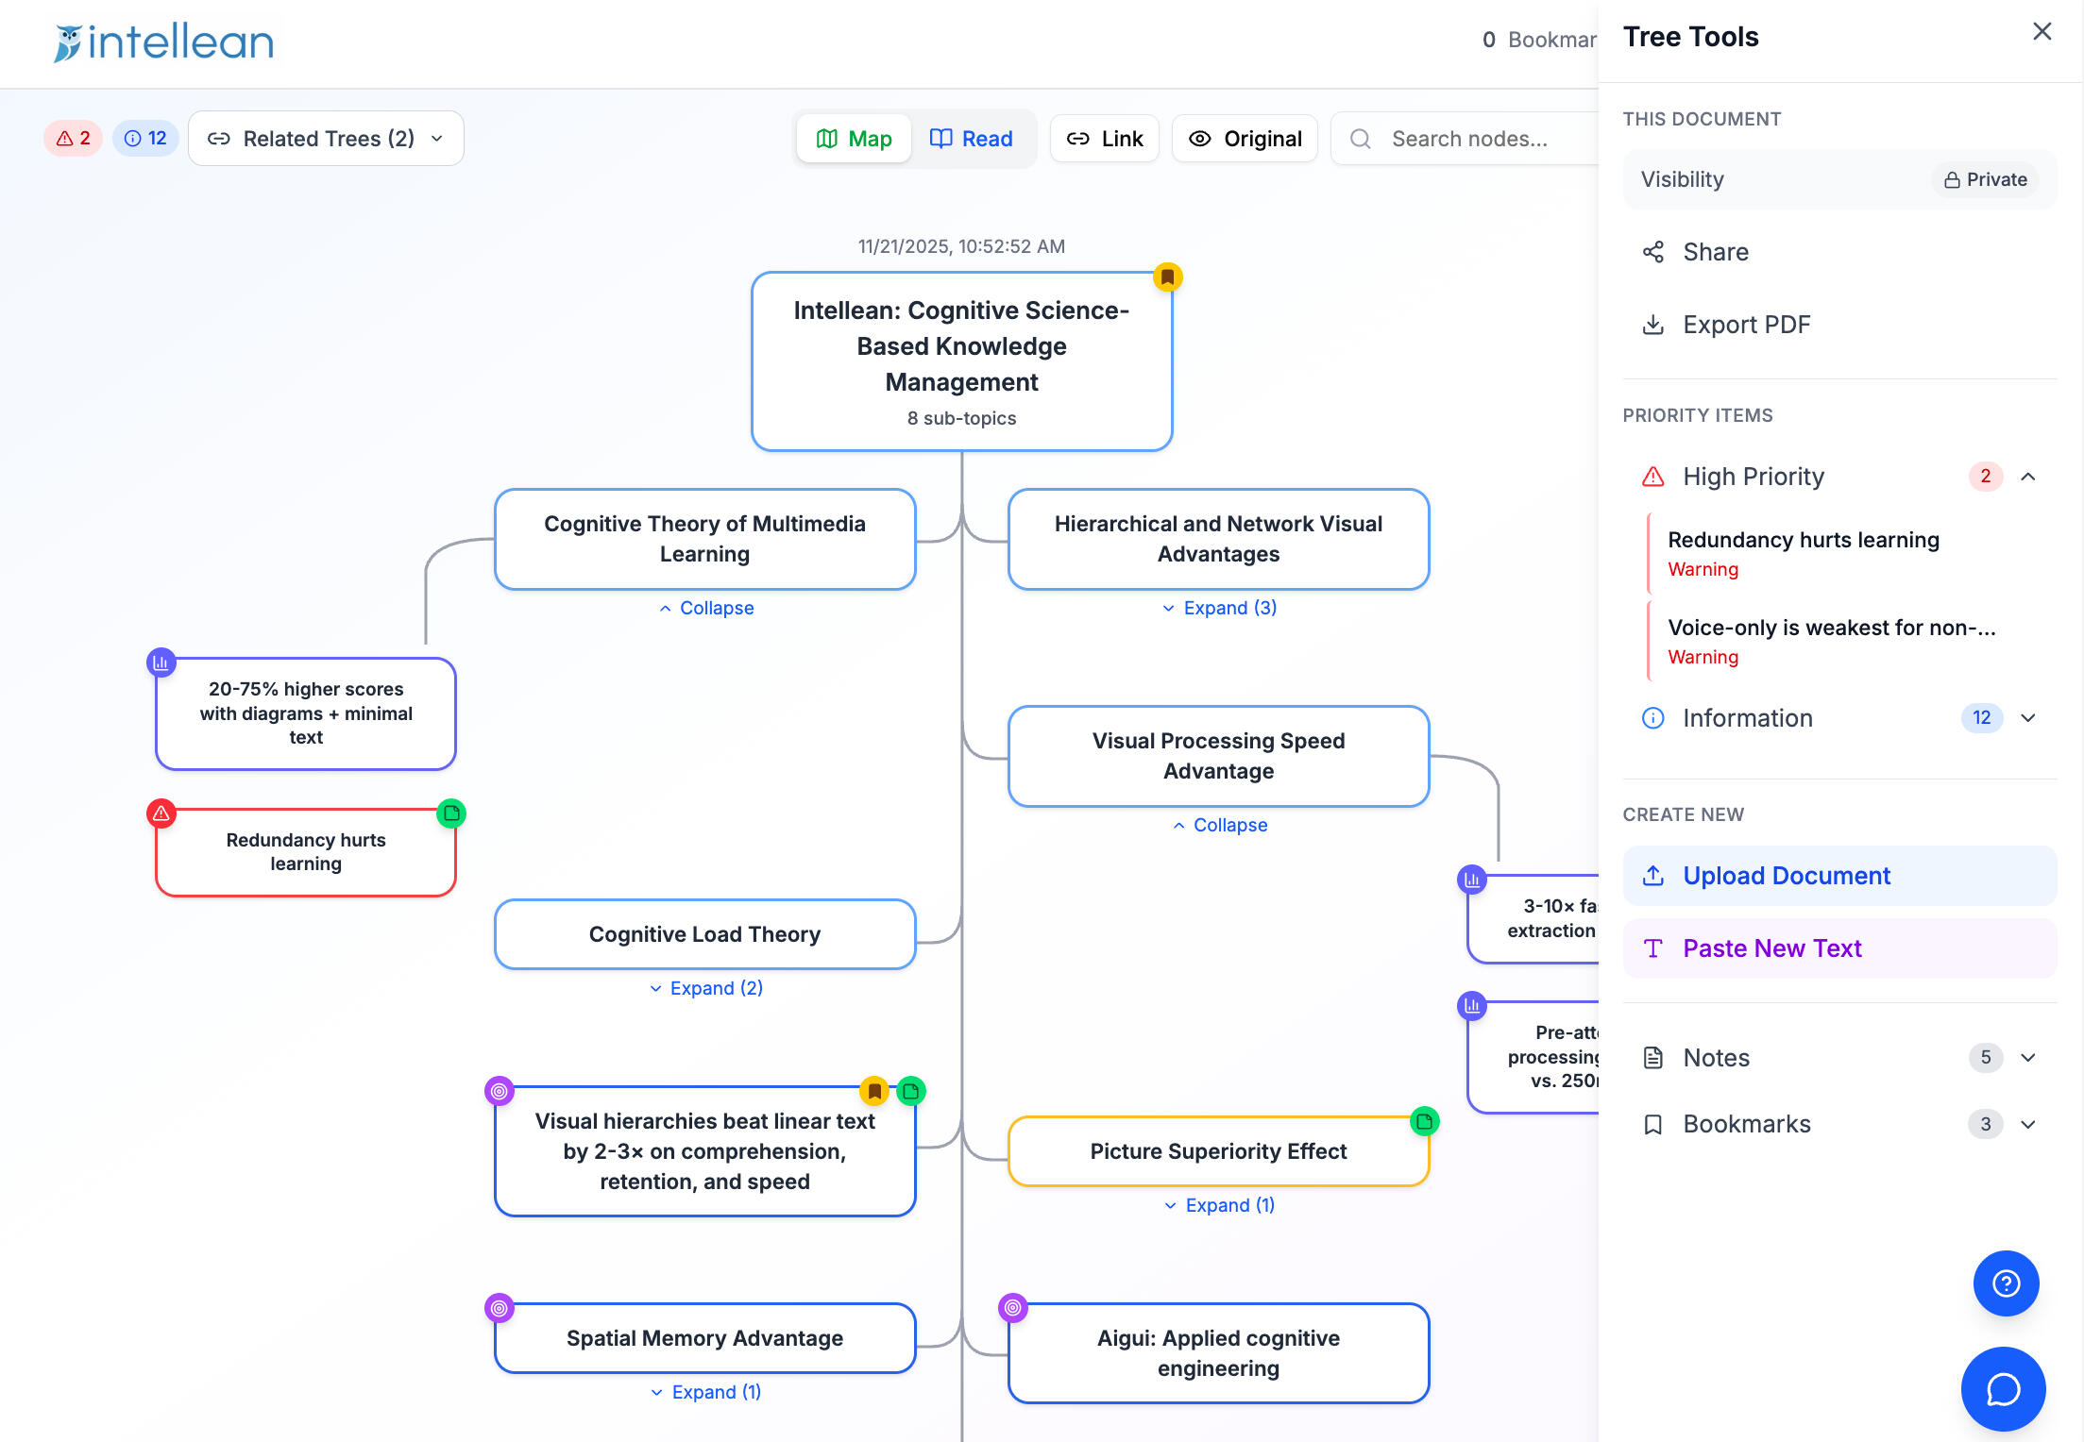
Task: Switch to the Map view tab
Action: 854,139
